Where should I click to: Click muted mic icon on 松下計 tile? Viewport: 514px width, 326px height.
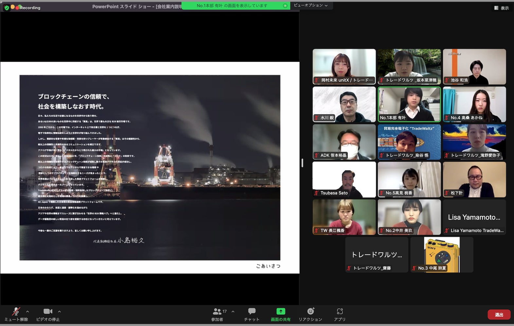447,193
